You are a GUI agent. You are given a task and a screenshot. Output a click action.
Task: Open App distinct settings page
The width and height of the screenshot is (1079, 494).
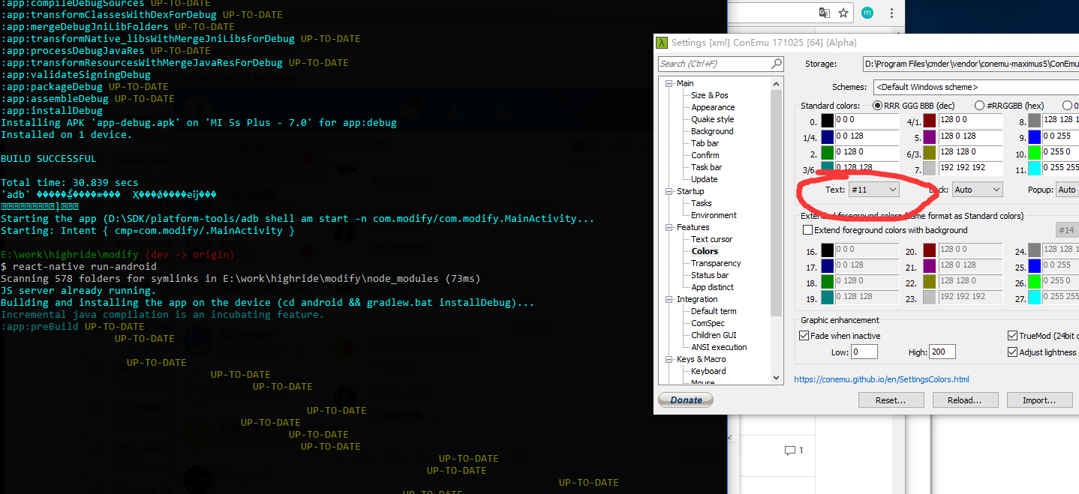[712, 287]
